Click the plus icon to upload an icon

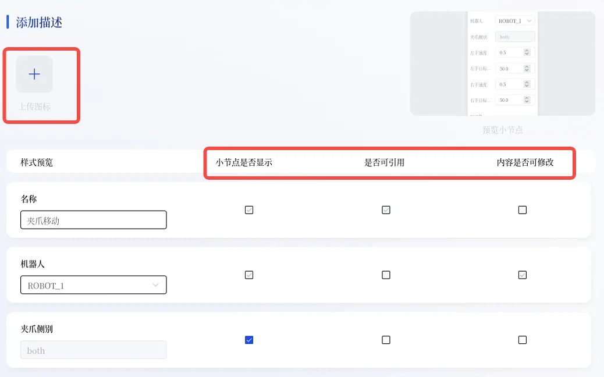tap(34, 74)
